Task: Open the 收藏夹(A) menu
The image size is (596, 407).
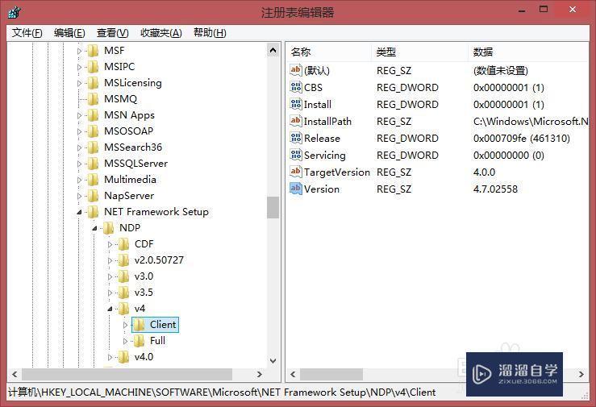Action: pos(160,33)
